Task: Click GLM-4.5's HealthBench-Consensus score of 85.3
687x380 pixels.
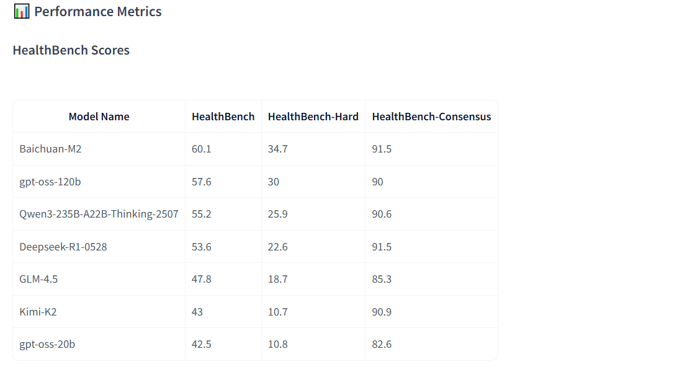Action: [x=382, y=279]
